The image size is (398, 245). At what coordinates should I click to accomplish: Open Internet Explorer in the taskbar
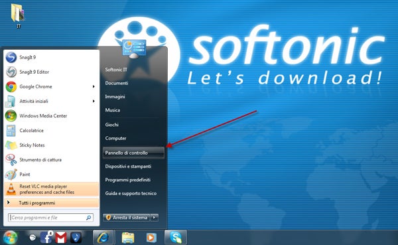103,238
